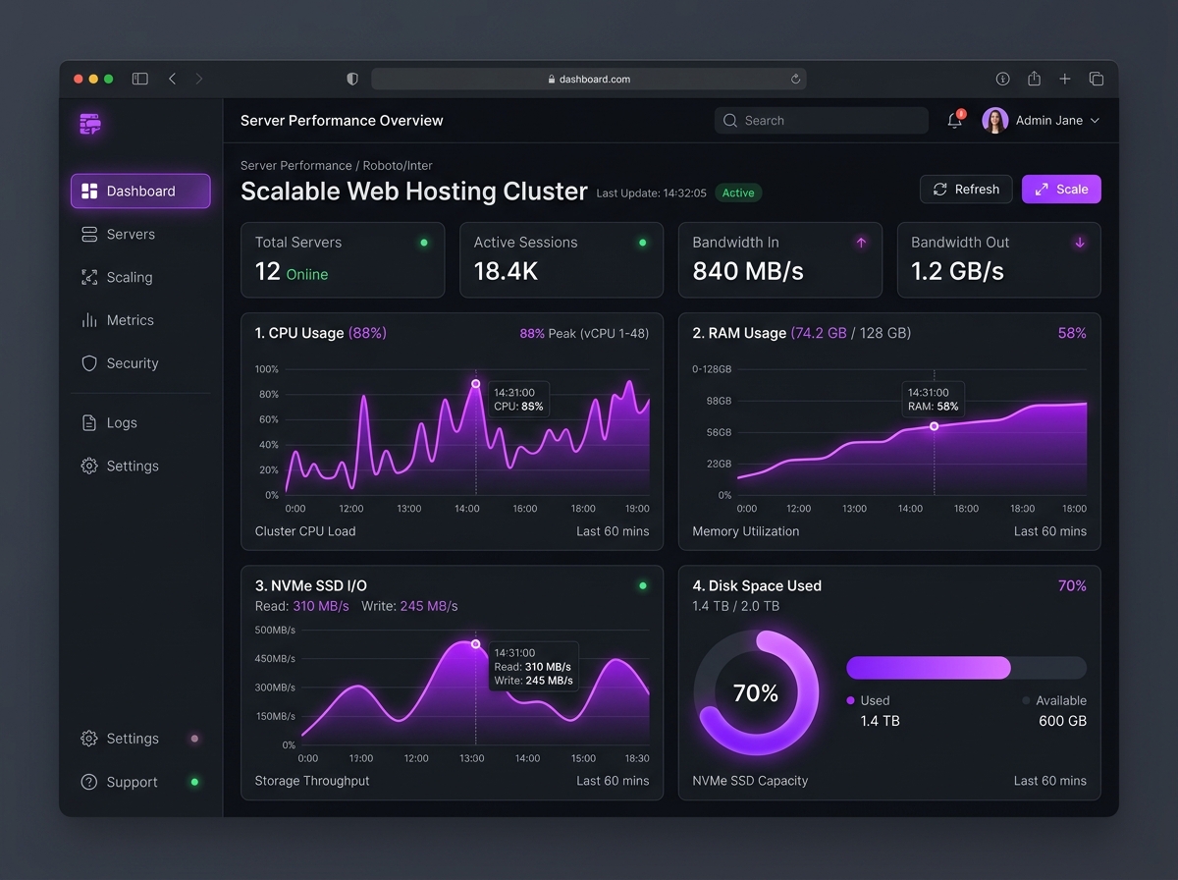Open the Dashboard menu item
The image size is (1178, 880).
(x=140, y=192)
